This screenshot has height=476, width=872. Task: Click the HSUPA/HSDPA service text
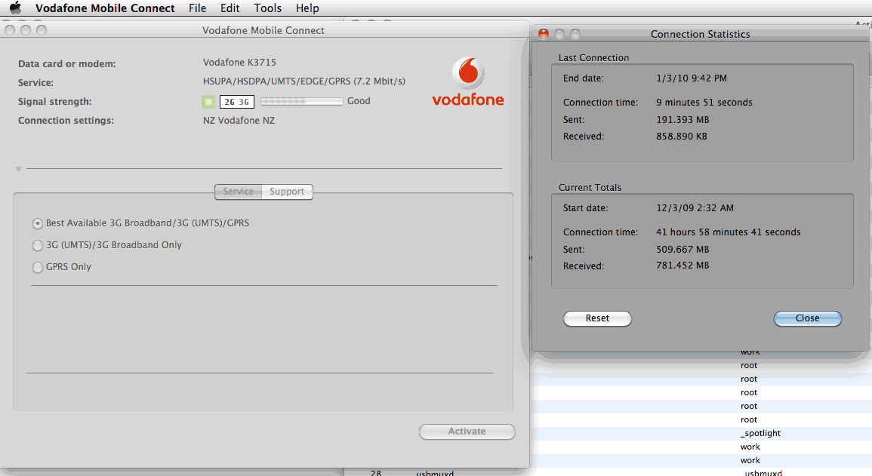point(304,81)
